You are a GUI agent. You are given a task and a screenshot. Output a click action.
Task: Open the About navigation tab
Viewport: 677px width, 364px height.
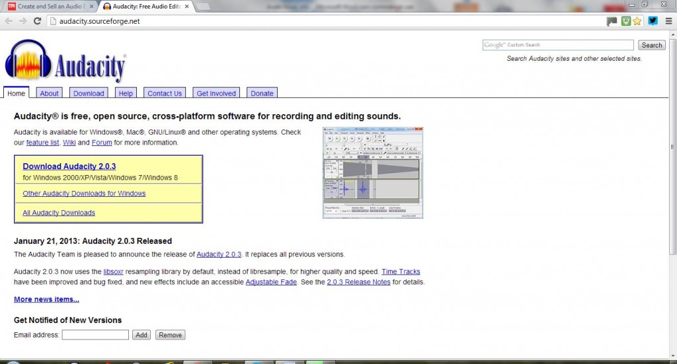pos(49,93)
